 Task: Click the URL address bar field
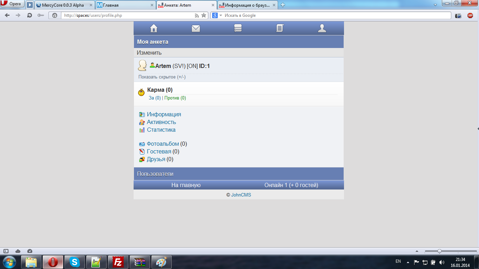[126, 15]
